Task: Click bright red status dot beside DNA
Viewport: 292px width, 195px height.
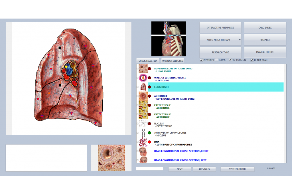Action: (149, 142)
